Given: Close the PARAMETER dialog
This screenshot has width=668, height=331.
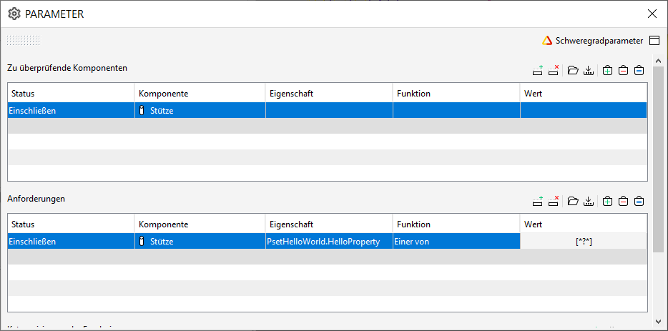Looking at the screenshot, I should tap(652, 14).
